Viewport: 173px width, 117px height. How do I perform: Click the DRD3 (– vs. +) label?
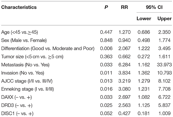tap(17, 105)
